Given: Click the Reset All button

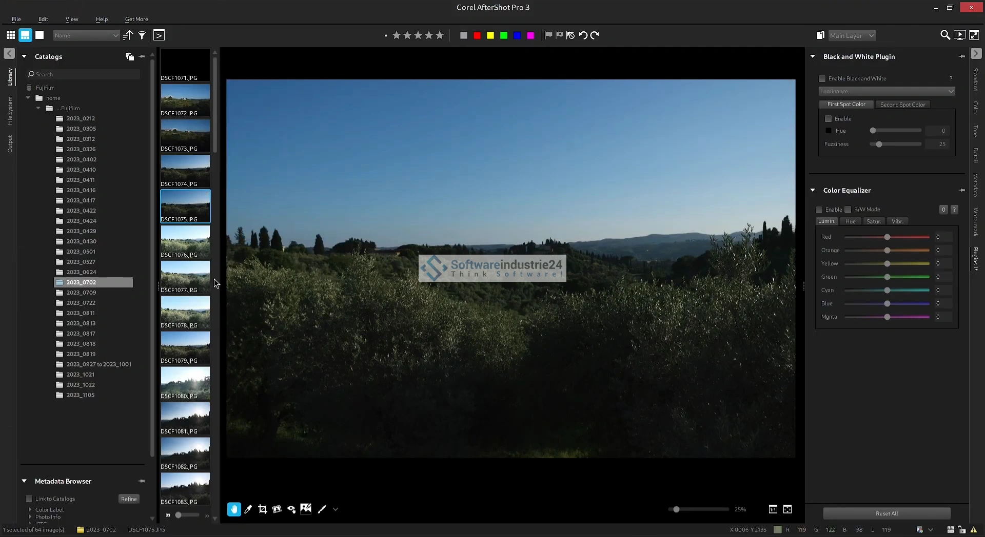Looking at the screenshot, I should [887, 513].
